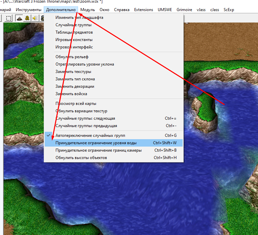Open the ScExp menu
258x235 pixels.
point(229,10)
